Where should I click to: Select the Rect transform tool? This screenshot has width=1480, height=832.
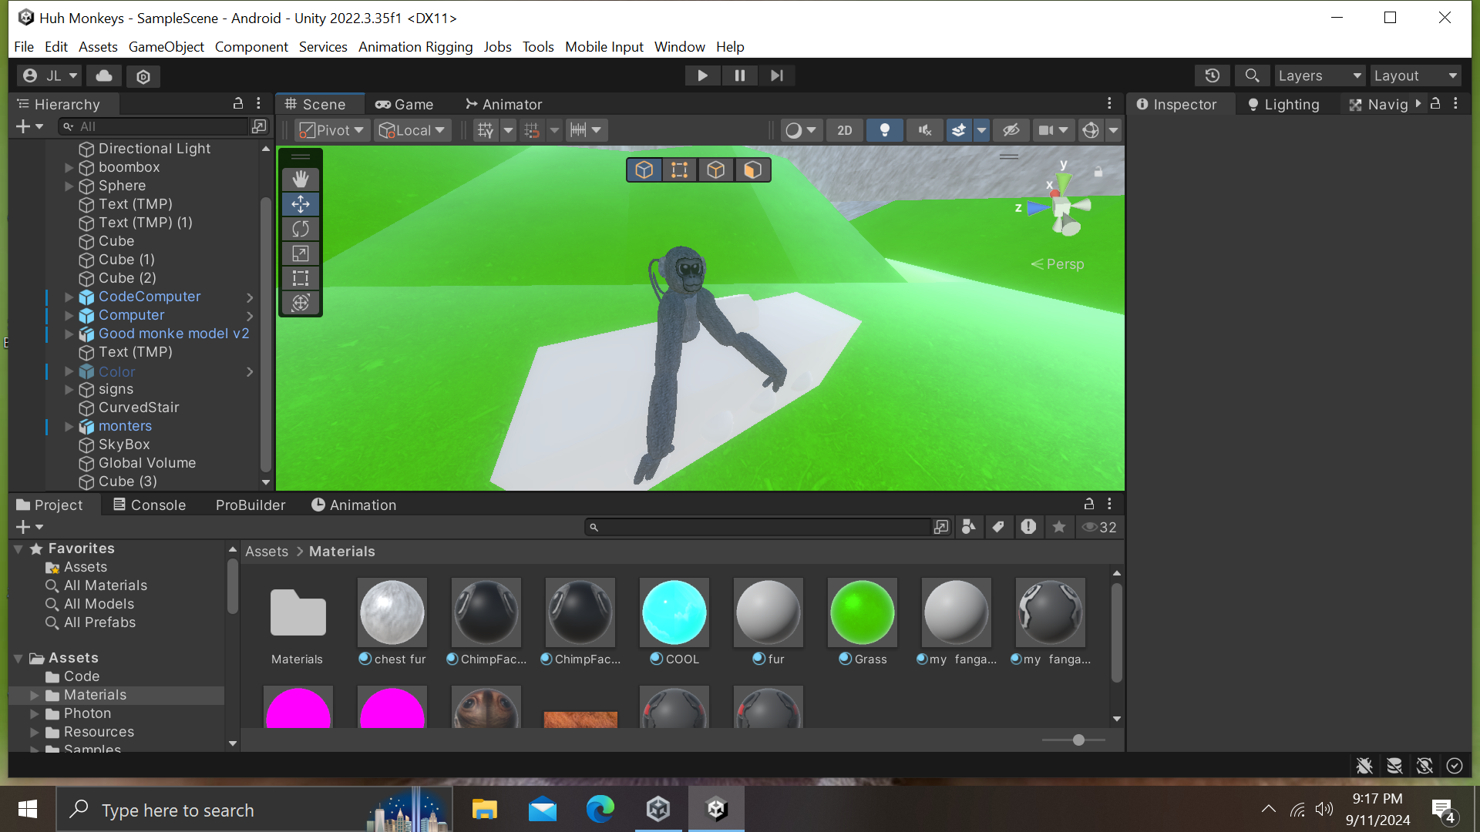tap(301, 278)
